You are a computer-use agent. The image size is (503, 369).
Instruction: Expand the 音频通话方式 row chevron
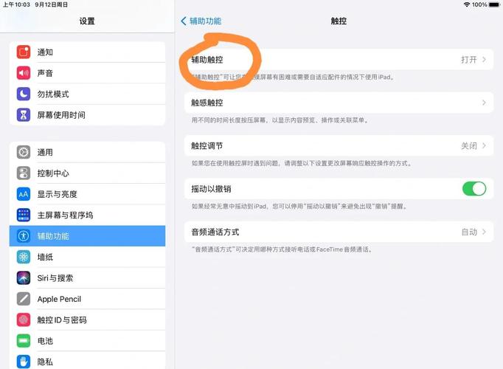[484, 232]
